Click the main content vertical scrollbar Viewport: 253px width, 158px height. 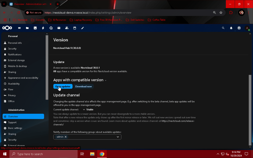[x=250, y=110]
